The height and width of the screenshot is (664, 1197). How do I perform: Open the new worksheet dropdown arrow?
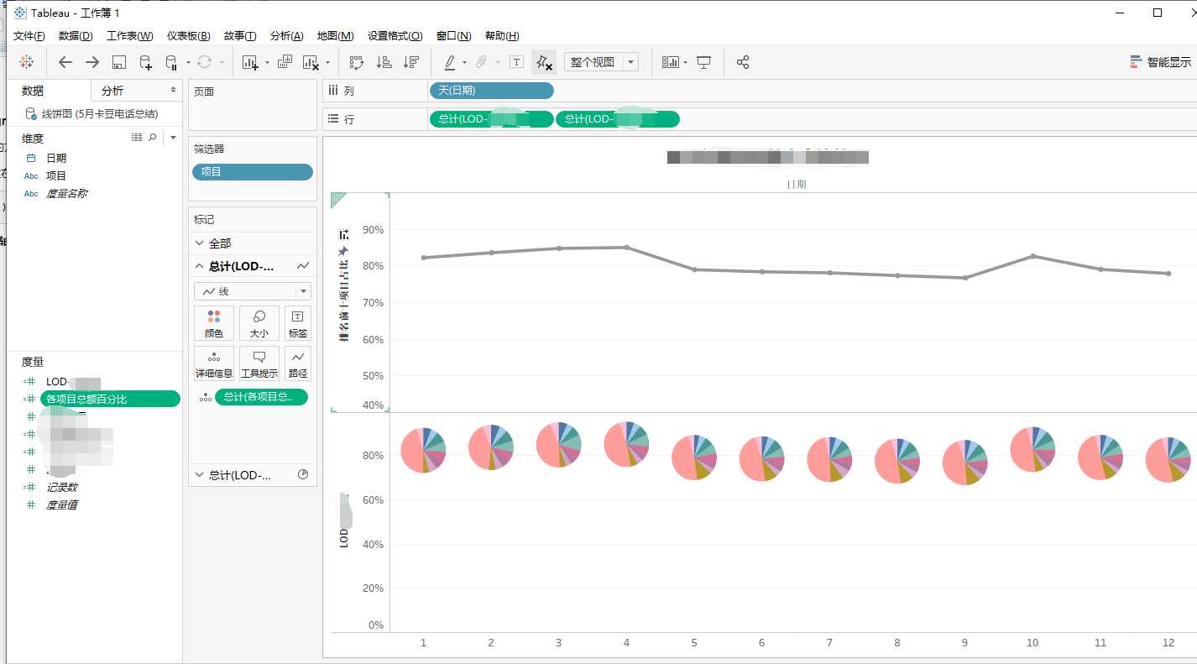(x=267, y=63)
